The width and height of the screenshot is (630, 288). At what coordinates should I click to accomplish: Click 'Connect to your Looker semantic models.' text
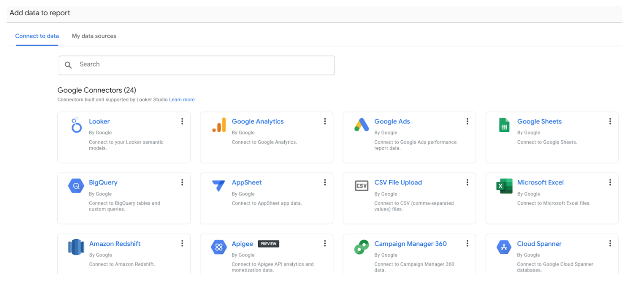click(x=126, y=145)
